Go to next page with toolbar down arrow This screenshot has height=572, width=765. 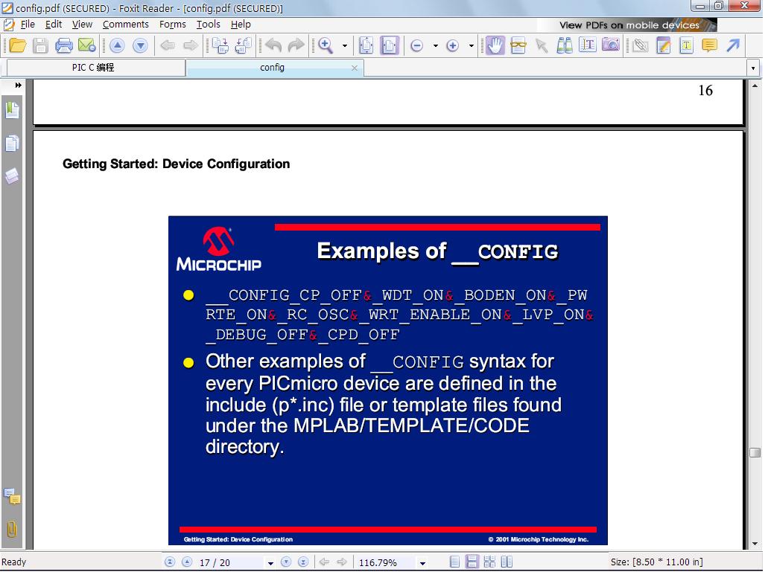pyautogui.click(x=140, y=46)
